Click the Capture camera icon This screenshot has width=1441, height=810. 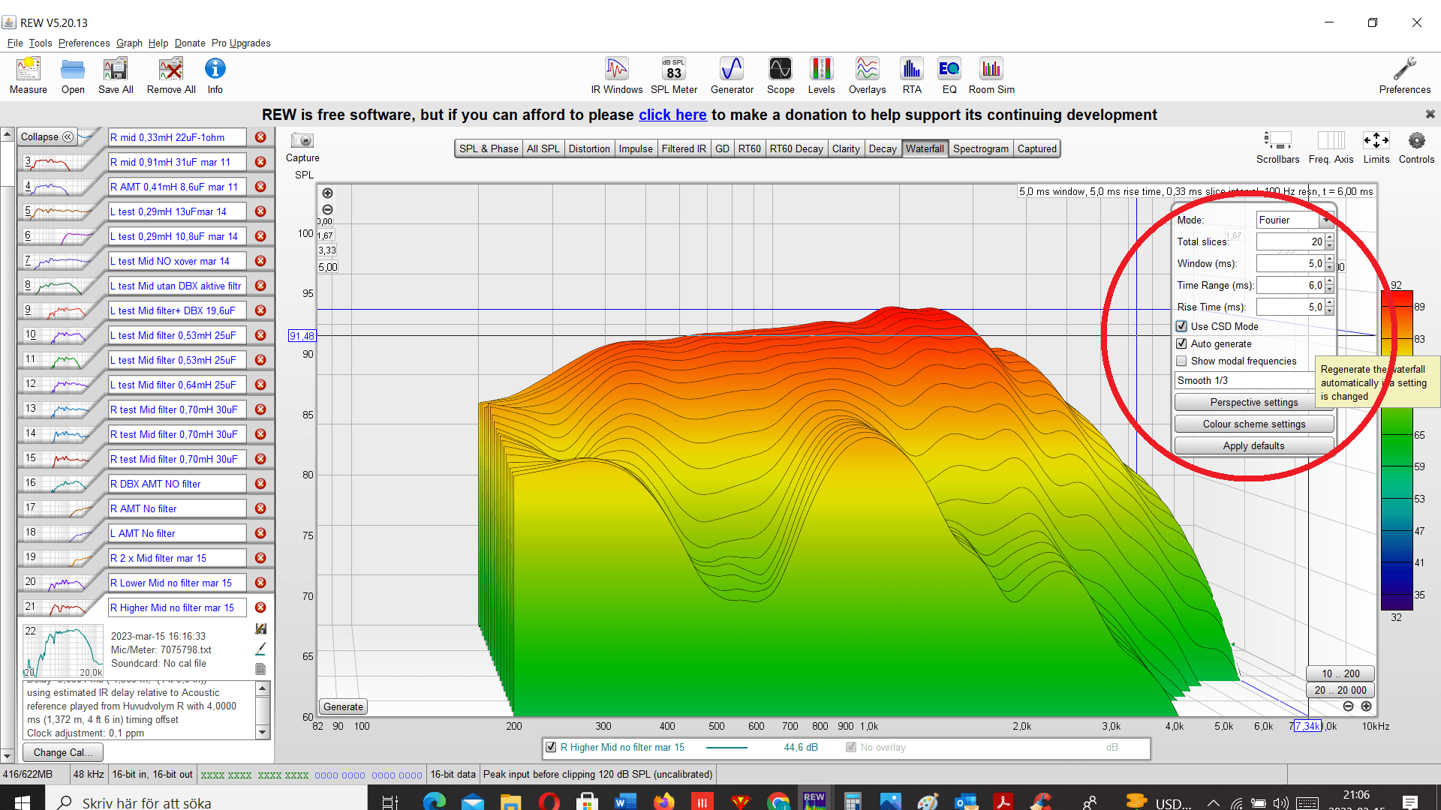[302, 140]
